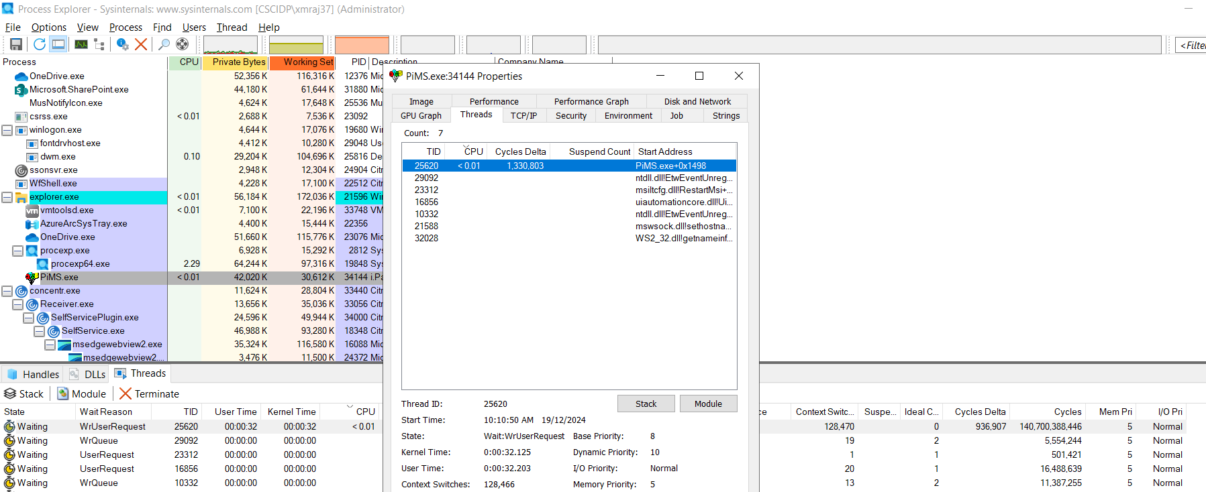
Task: Click the Refresh Now toolbar icon
Action: 40,44
